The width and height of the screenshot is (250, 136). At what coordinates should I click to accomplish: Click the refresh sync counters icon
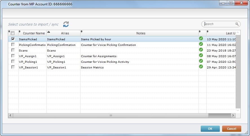[66, 24]
